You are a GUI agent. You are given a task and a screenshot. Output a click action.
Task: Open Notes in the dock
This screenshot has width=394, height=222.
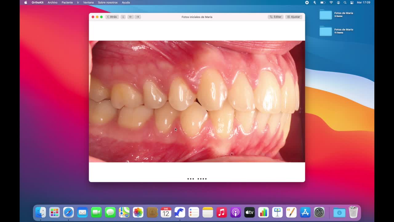point(208,212)
